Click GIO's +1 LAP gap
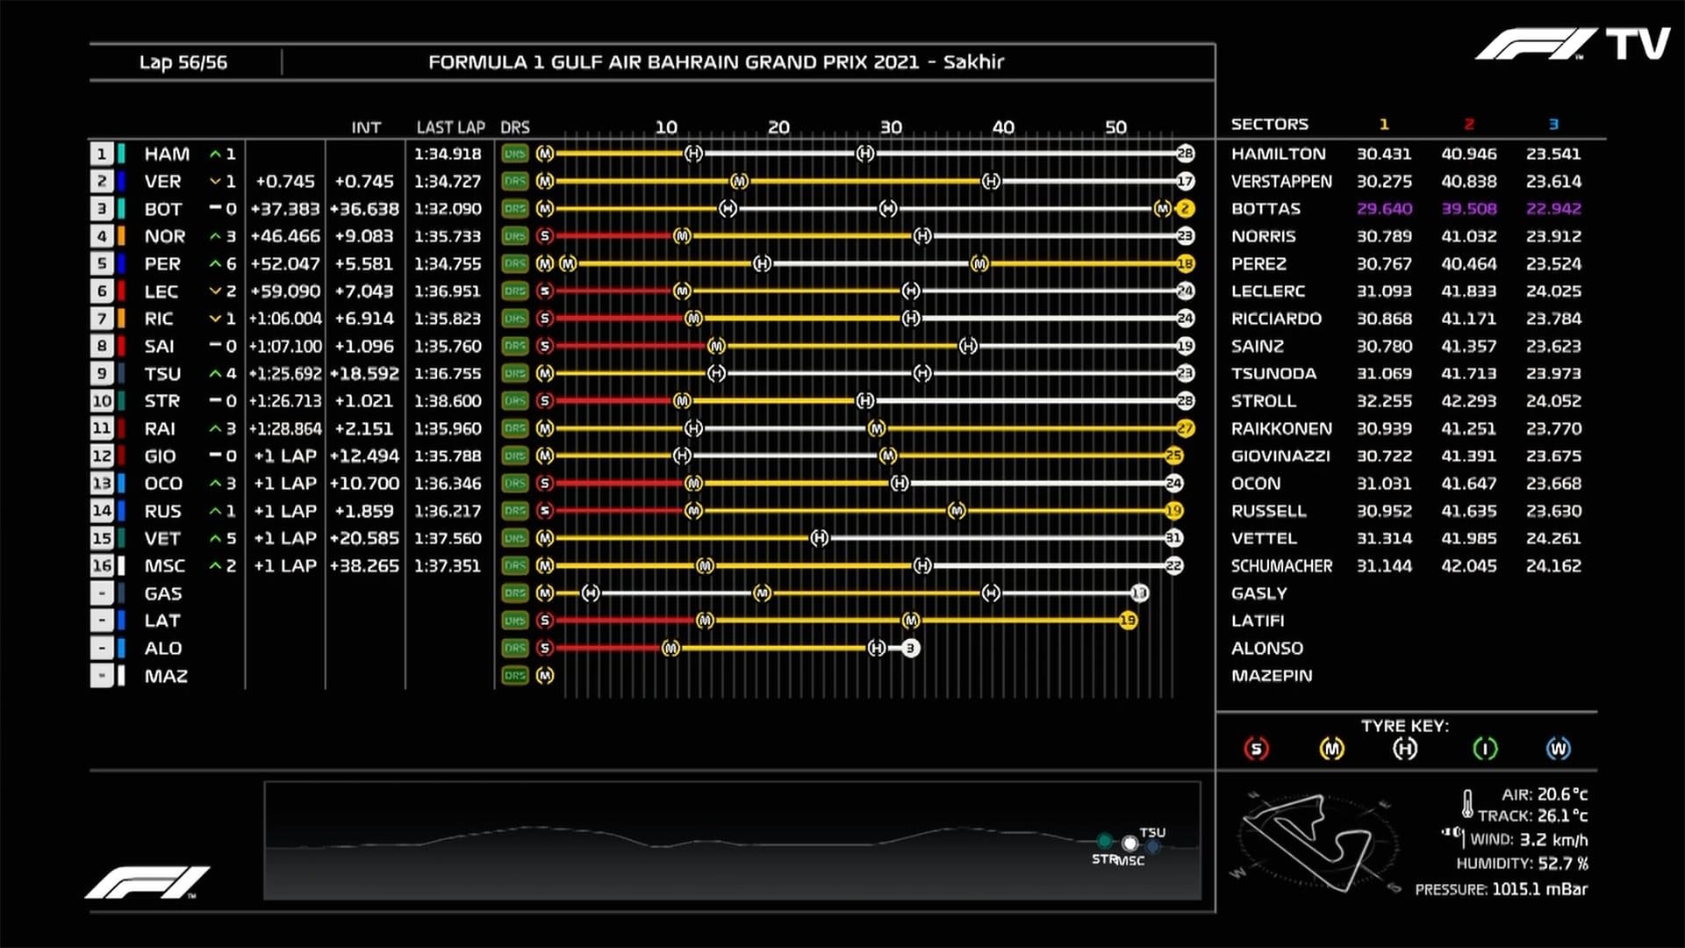1685x948 pixels. (285, 456)
